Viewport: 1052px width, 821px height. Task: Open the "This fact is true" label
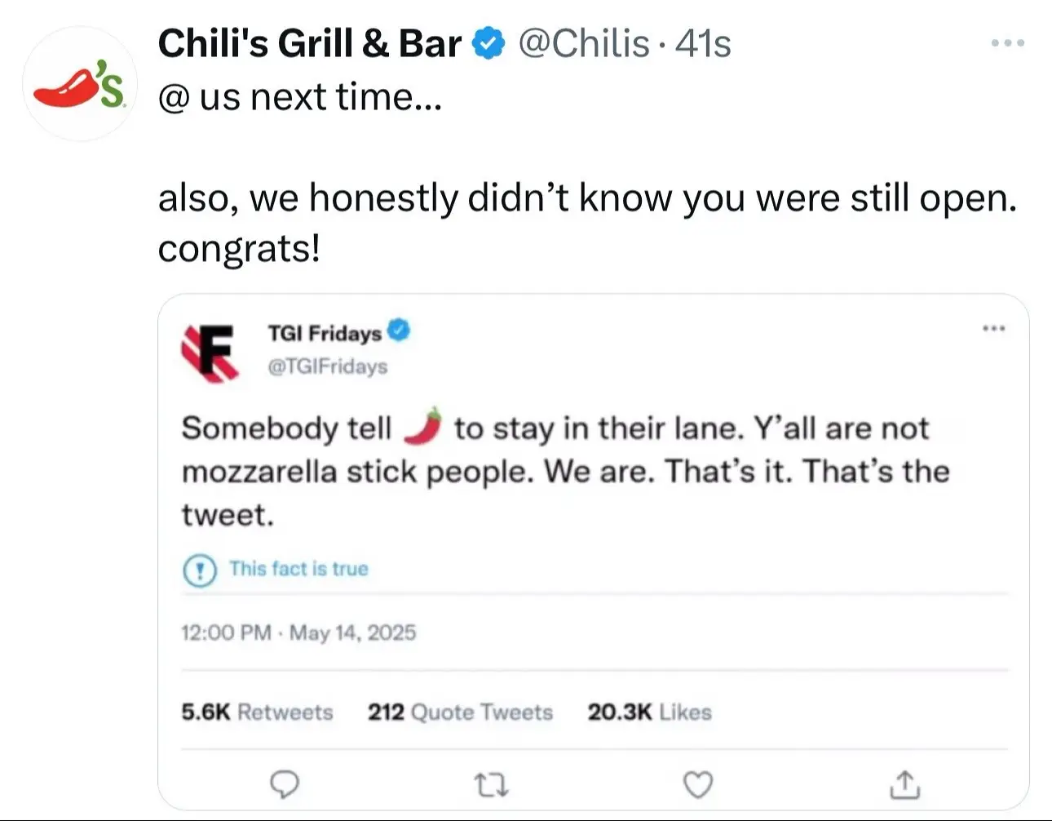coord(298,569)
